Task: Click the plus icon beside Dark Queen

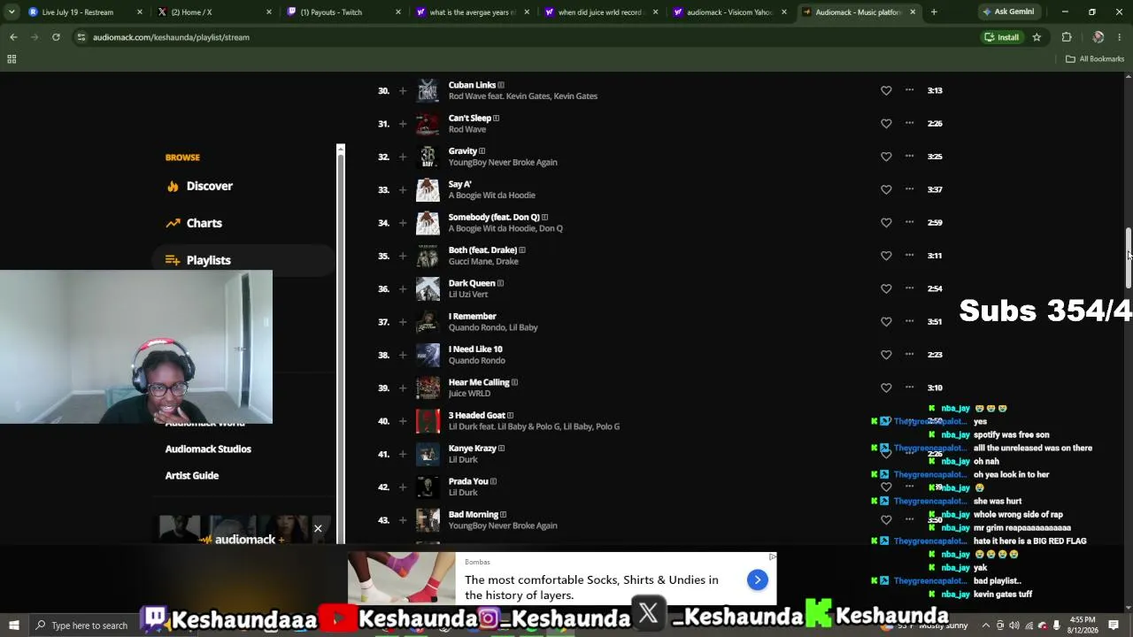Action: coord(403,289)
